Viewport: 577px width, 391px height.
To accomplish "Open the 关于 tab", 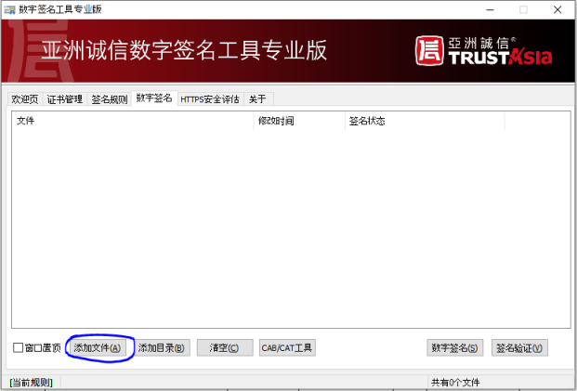I will click(x=258, y=99).
